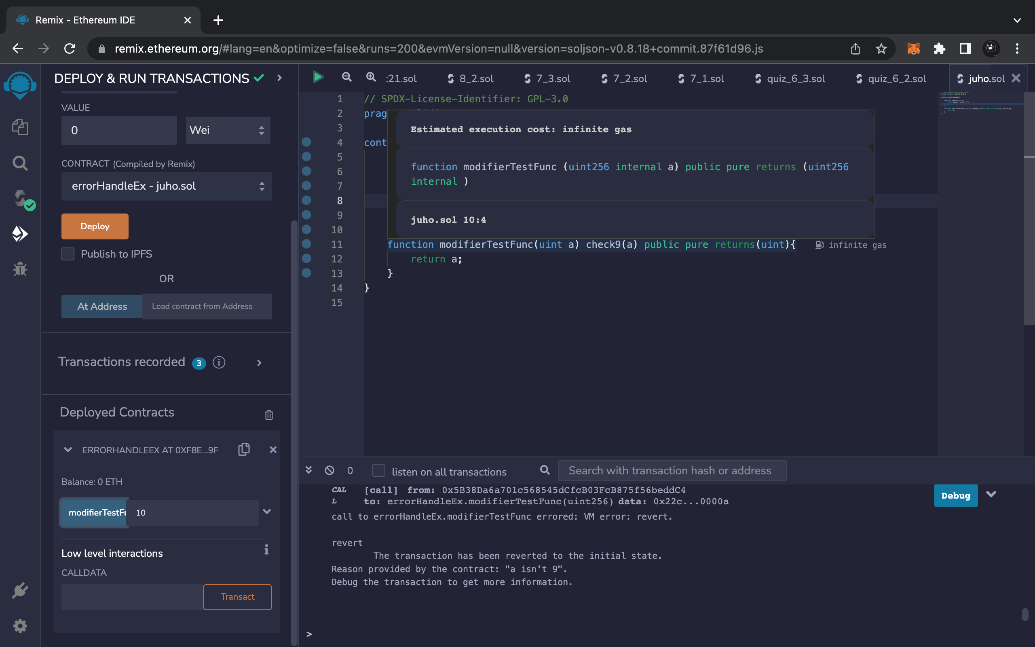Open the Solidity compiler plugin icon
The width and height of the screenshot is (1035, 647).
click(x=20, y=199)
